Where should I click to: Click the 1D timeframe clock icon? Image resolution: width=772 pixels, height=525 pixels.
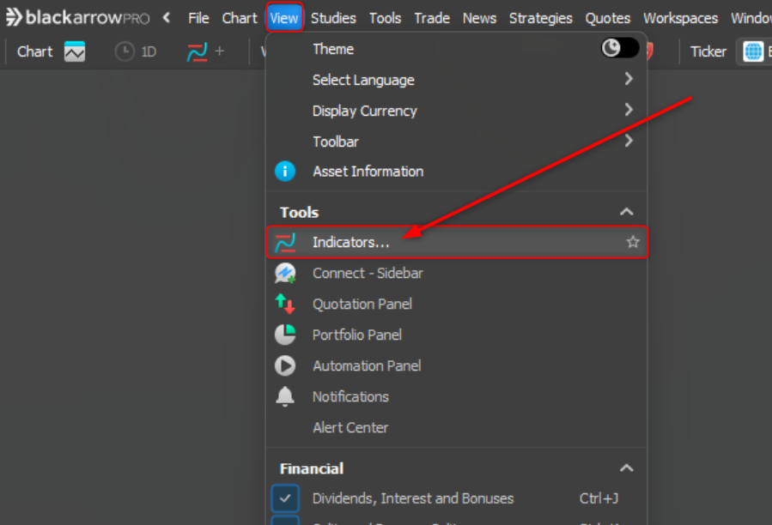[125, 51]
